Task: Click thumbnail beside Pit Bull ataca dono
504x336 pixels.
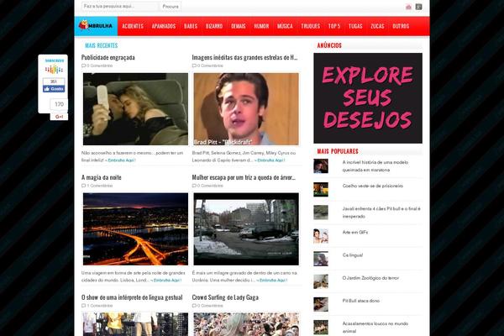Action: (x=321, y=304)
